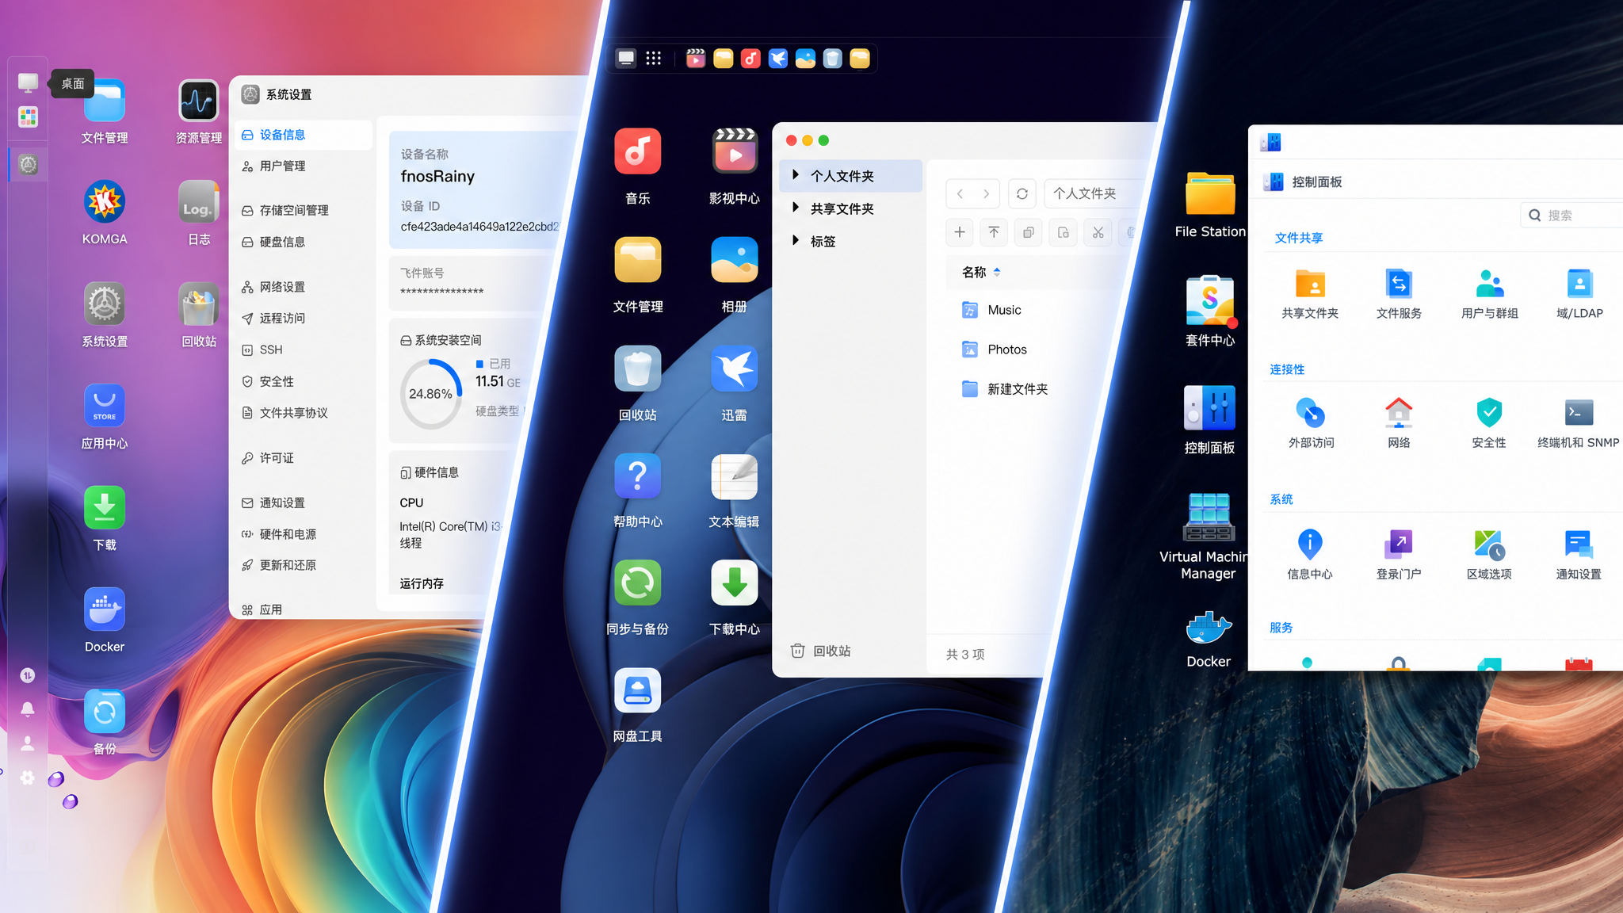The width and height of the screenshot is (1623, 913).
Task: Open the 同步与备份 sync icon
Action: pos(638,583)
